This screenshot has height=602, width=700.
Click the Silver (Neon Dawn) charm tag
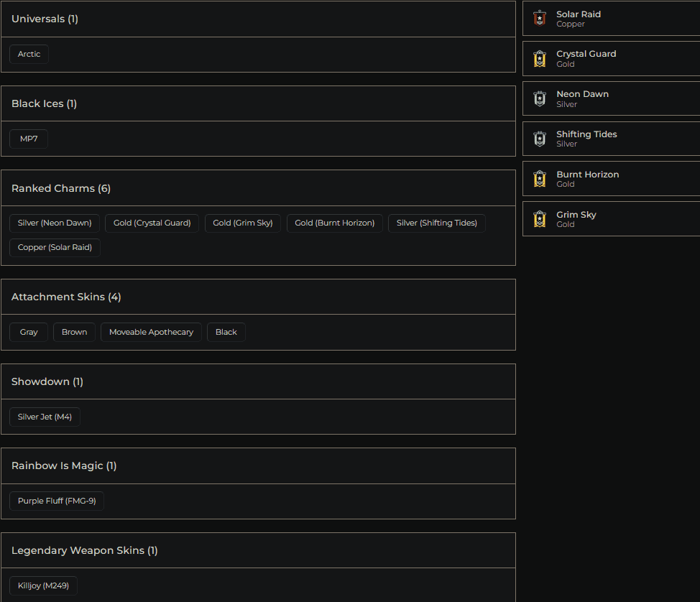(x=55, y=223)
